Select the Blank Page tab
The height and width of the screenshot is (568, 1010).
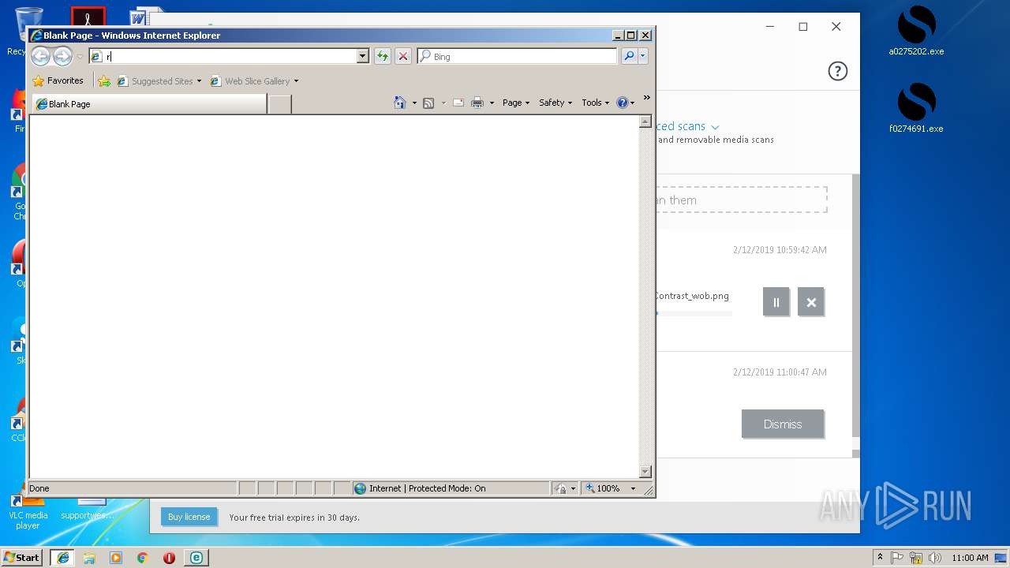click(148, 104)
